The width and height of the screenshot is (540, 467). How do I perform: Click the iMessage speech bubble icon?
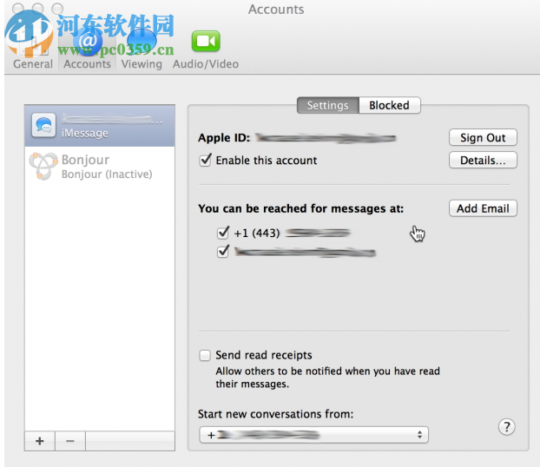(x=43, y=126)
